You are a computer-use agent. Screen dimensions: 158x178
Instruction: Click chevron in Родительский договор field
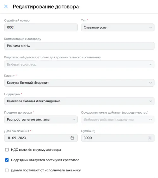150,64
